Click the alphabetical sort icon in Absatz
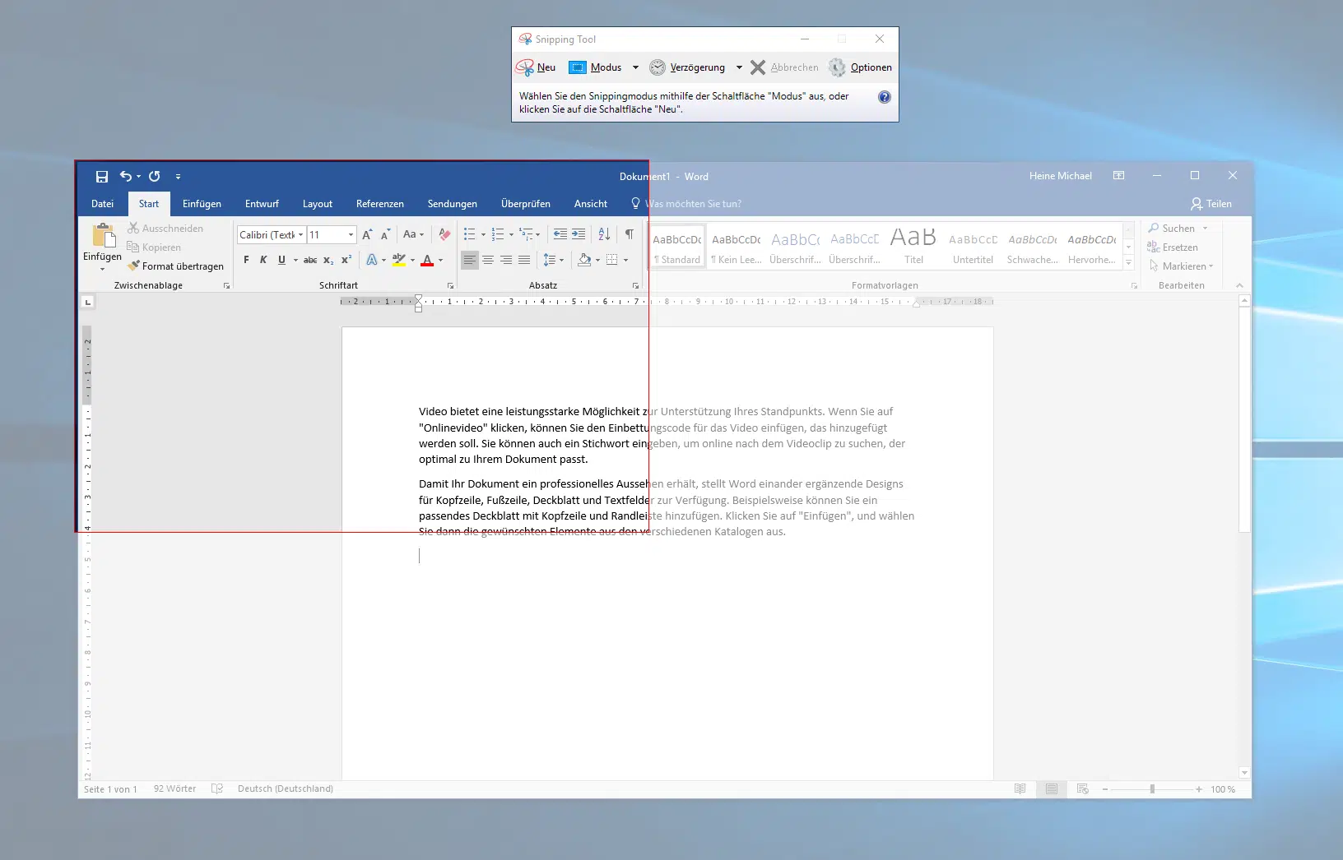1343x860 pixels. click(x=604, y=234)
